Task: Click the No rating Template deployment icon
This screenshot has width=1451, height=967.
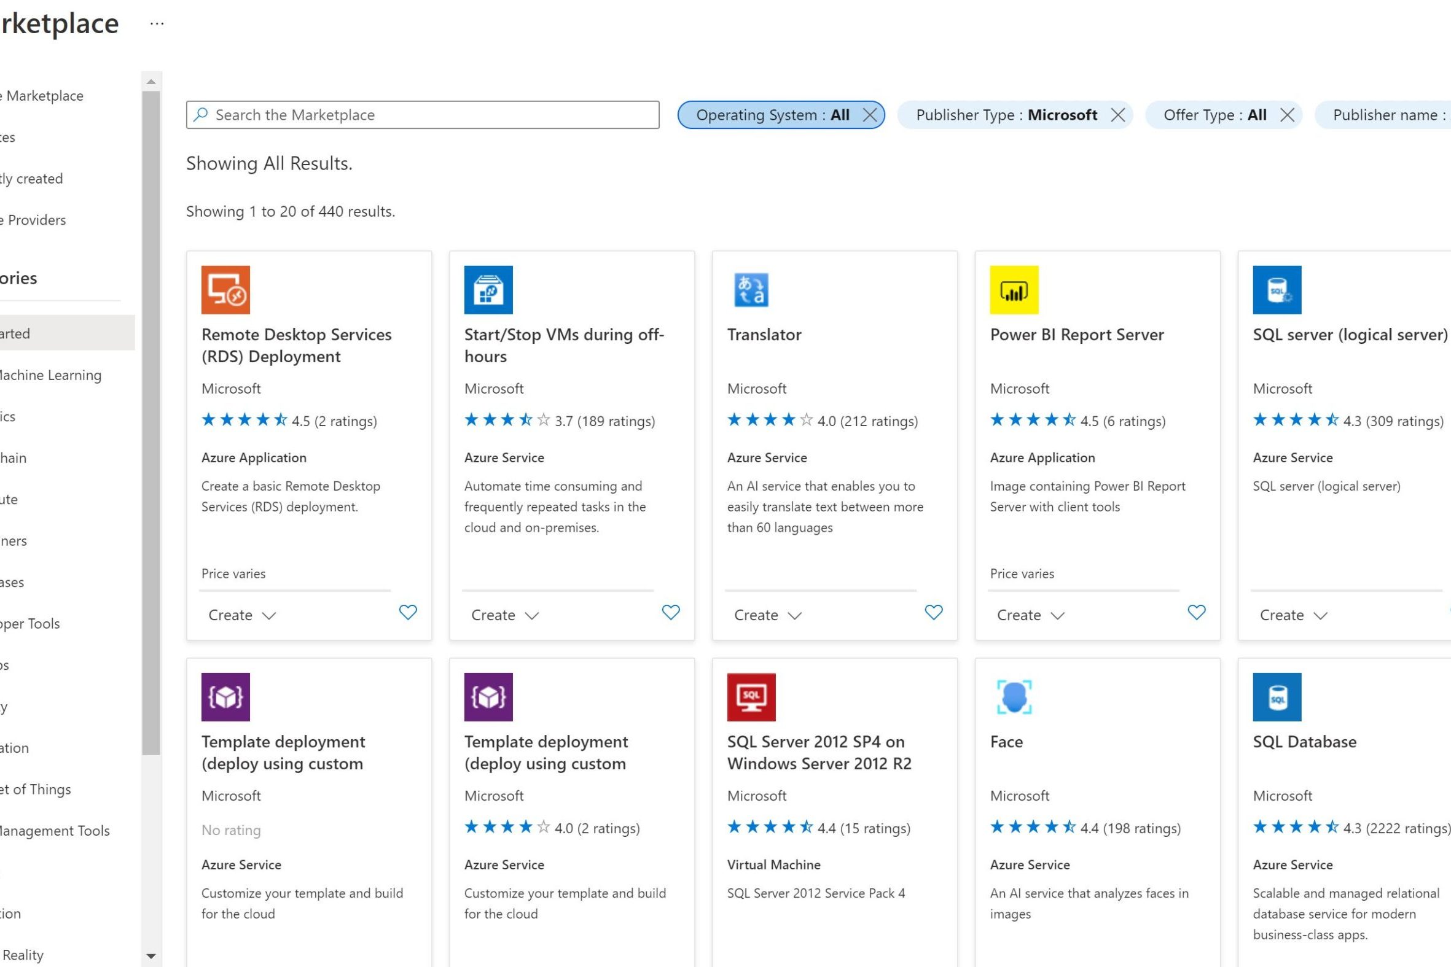Action: tap(225, 697)
